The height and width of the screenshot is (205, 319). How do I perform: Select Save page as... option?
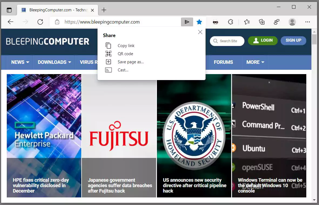pyautogui.click(x=131, y=62)
